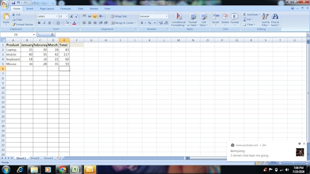Screen dimensions: 310x174
Task: Center text horizontally
Action: click(89, 23)
